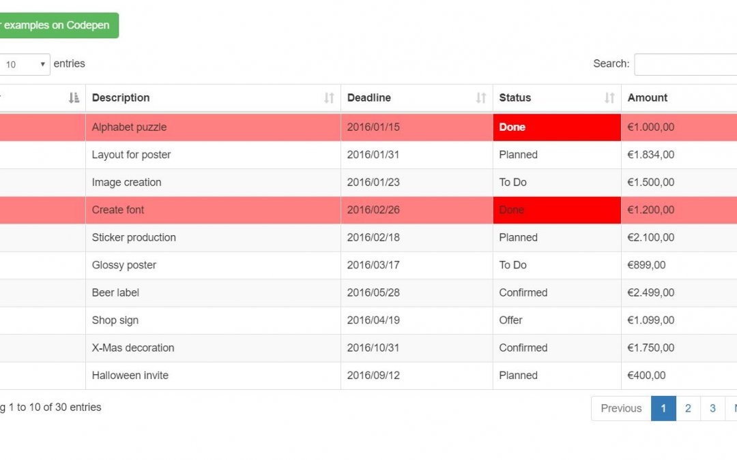Go to page 2 of results
Viewport: 737px width, 460px height.
(688, 408)
